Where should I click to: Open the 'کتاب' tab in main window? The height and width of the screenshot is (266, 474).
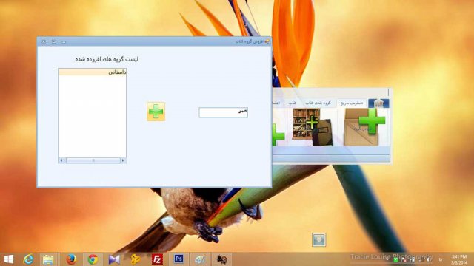point(293,103)
